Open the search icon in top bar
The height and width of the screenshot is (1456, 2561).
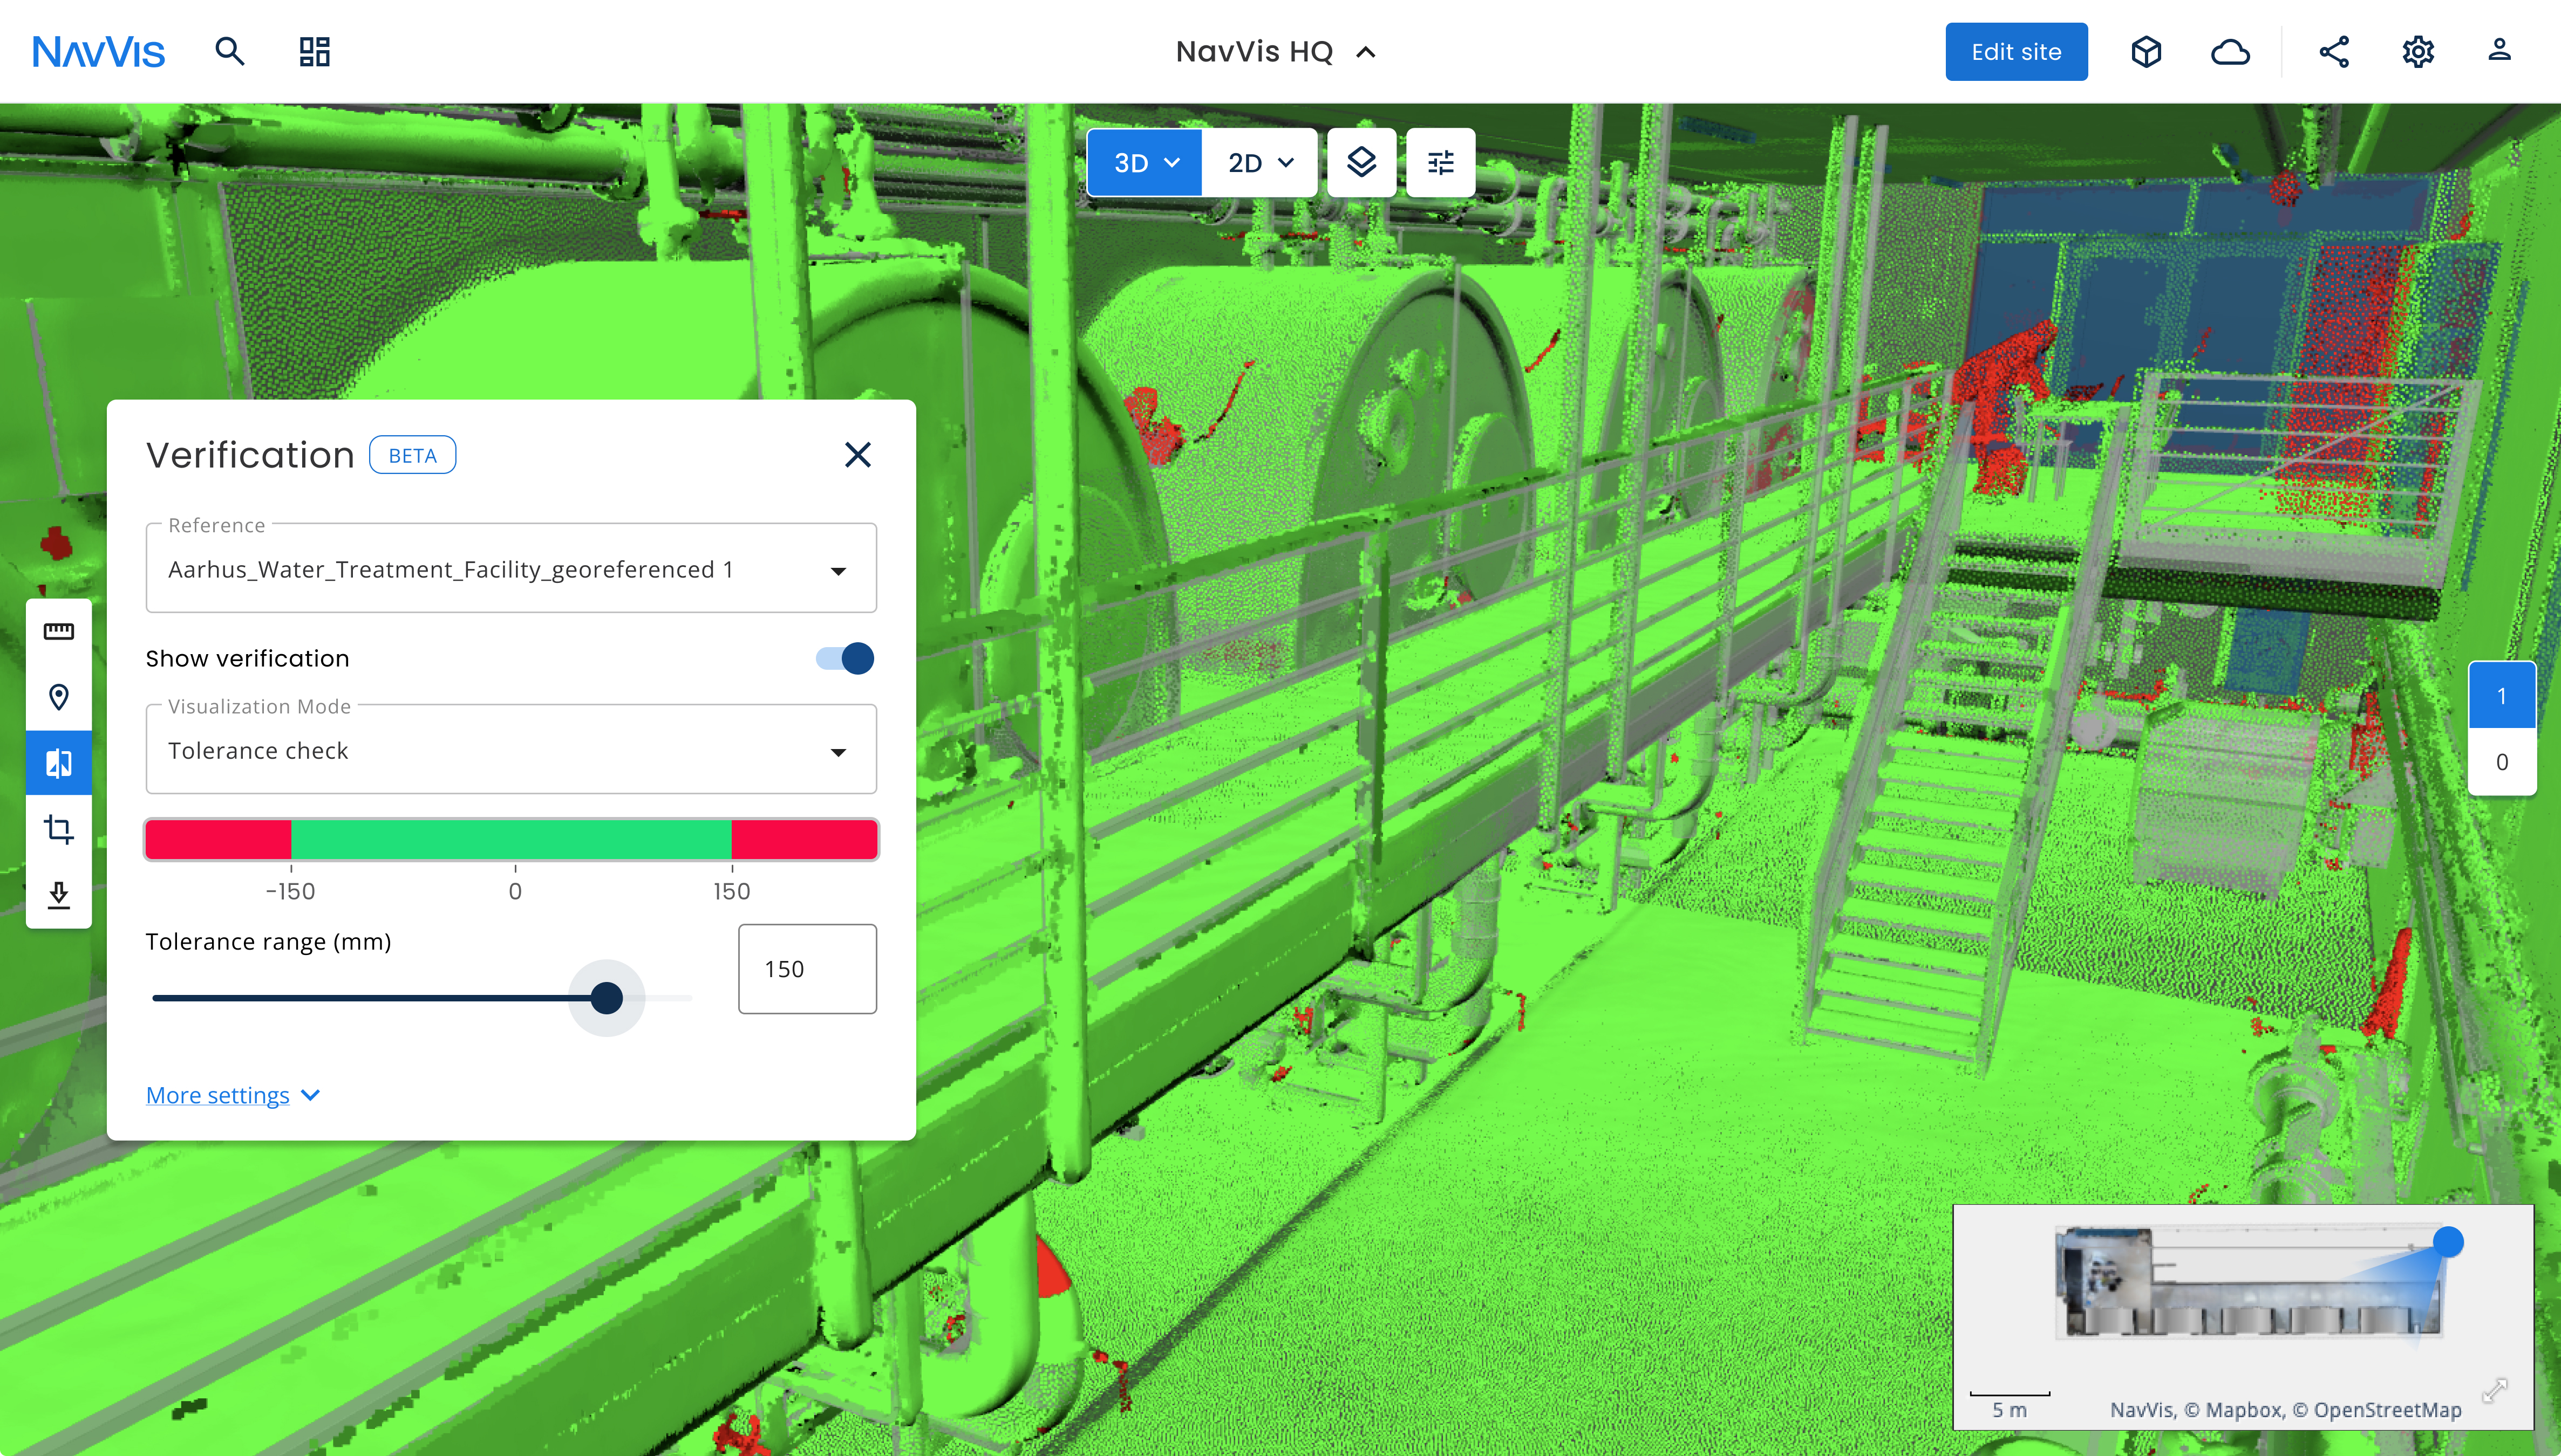[230, 51]
